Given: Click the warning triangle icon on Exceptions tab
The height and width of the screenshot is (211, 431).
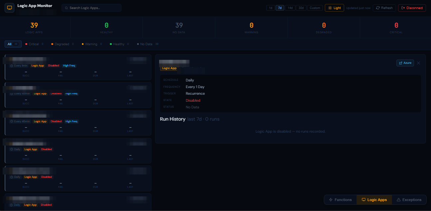Looking at the screenshot, I should [398, 200].
